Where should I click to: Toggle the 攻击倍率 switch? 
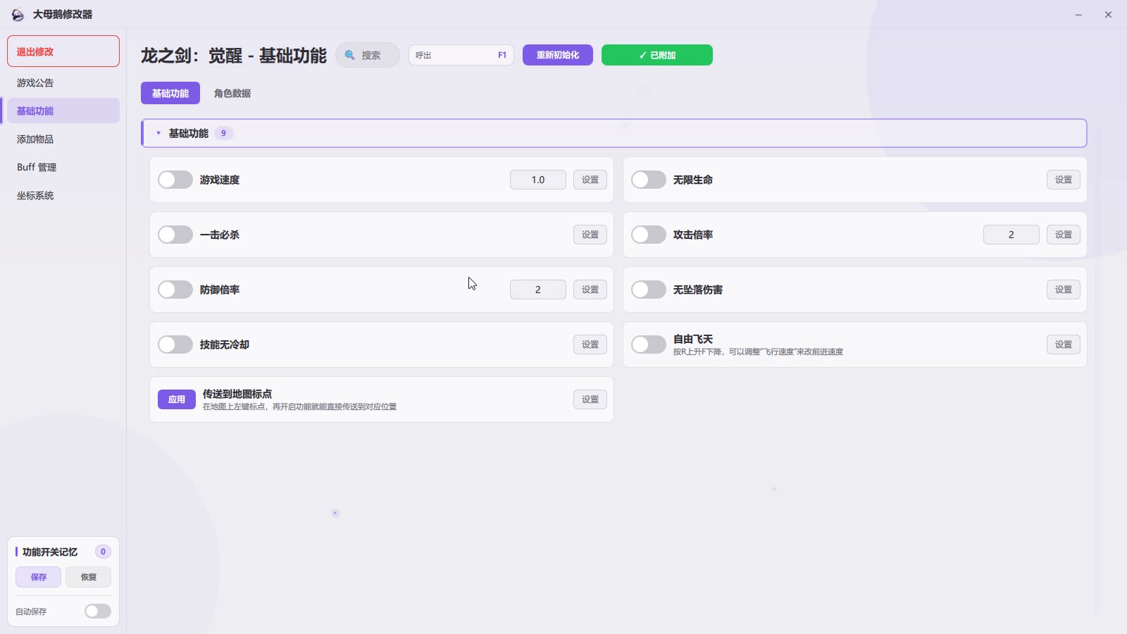pos(649,235)
